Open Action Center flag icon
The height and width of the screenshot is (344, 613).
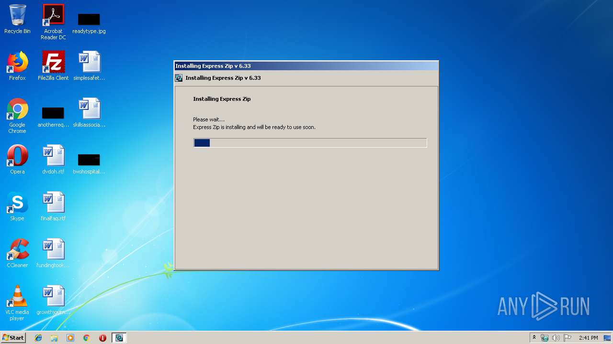click(568, 338)
